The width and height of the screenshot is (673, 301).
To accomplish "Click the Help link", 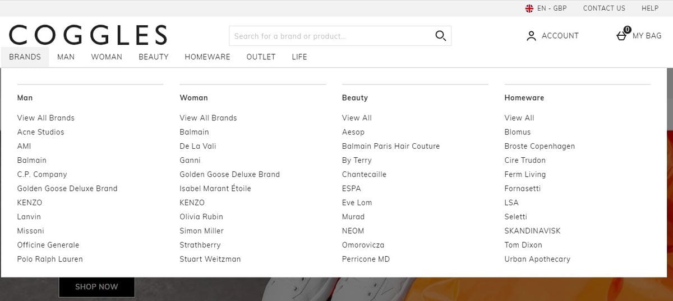I will [x=650, y=8].
